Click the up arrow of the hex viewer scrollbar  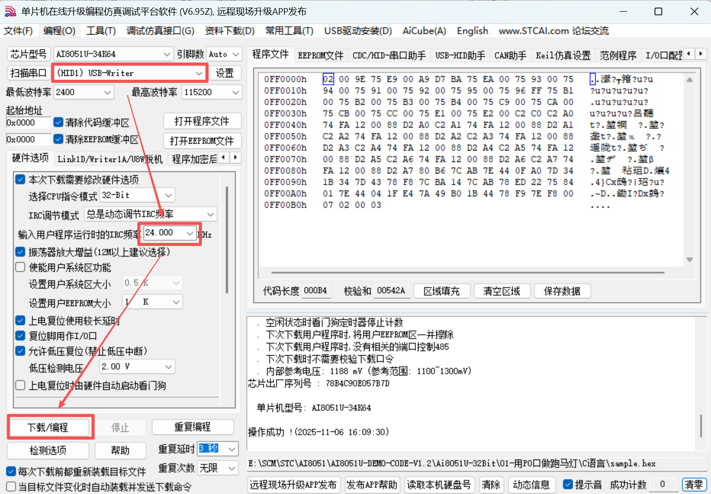pyautogui.click(x=690, y=78)
